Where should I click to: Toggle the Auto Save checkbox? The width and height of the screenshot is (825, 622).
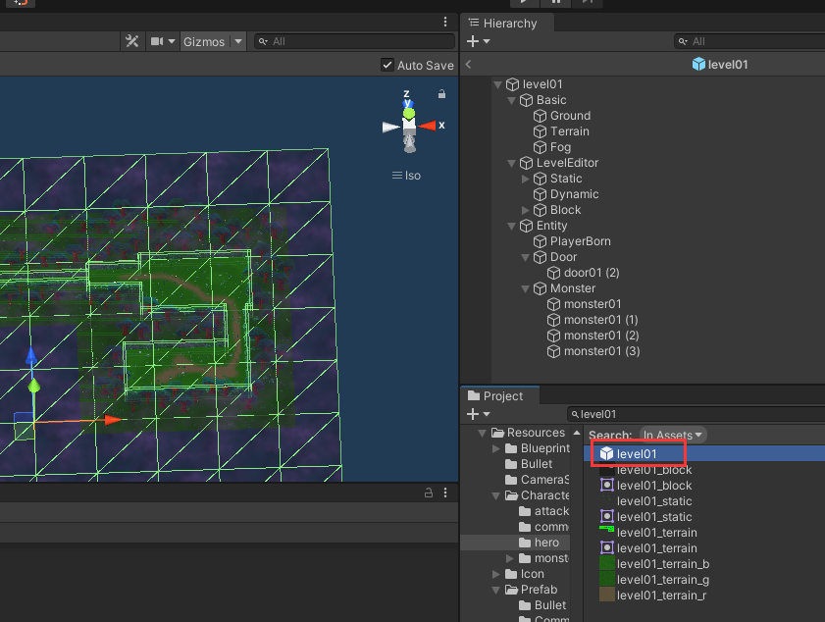click(x=387, y=65)
